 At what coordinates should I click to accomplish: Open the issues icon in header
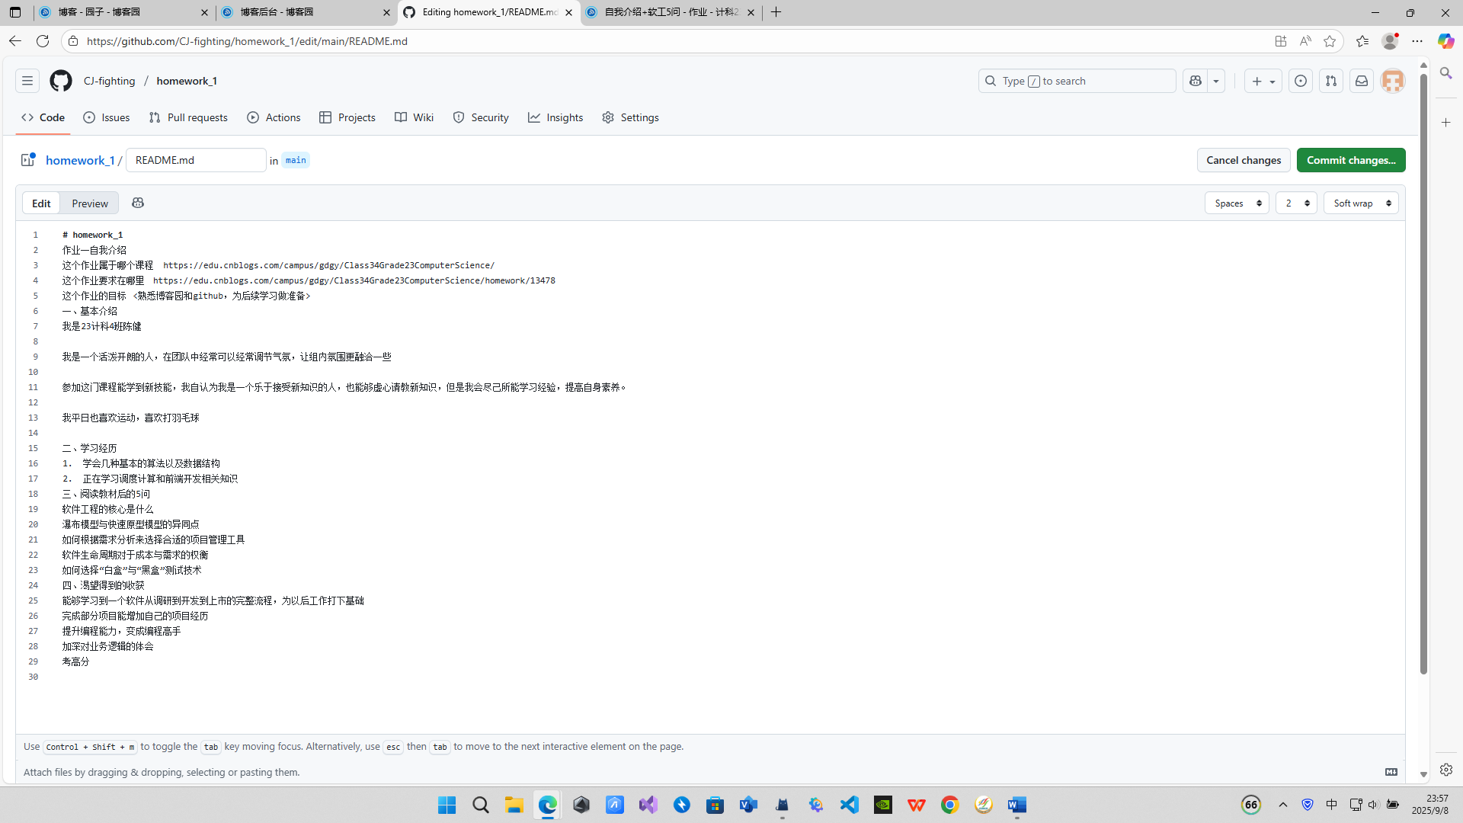click(x=1301, y=81)
